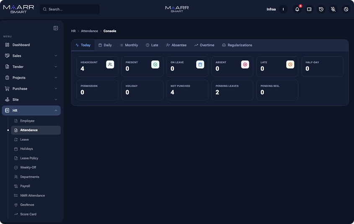
Task: Open the Absentee tab
Action: click(x=176, y=45)
